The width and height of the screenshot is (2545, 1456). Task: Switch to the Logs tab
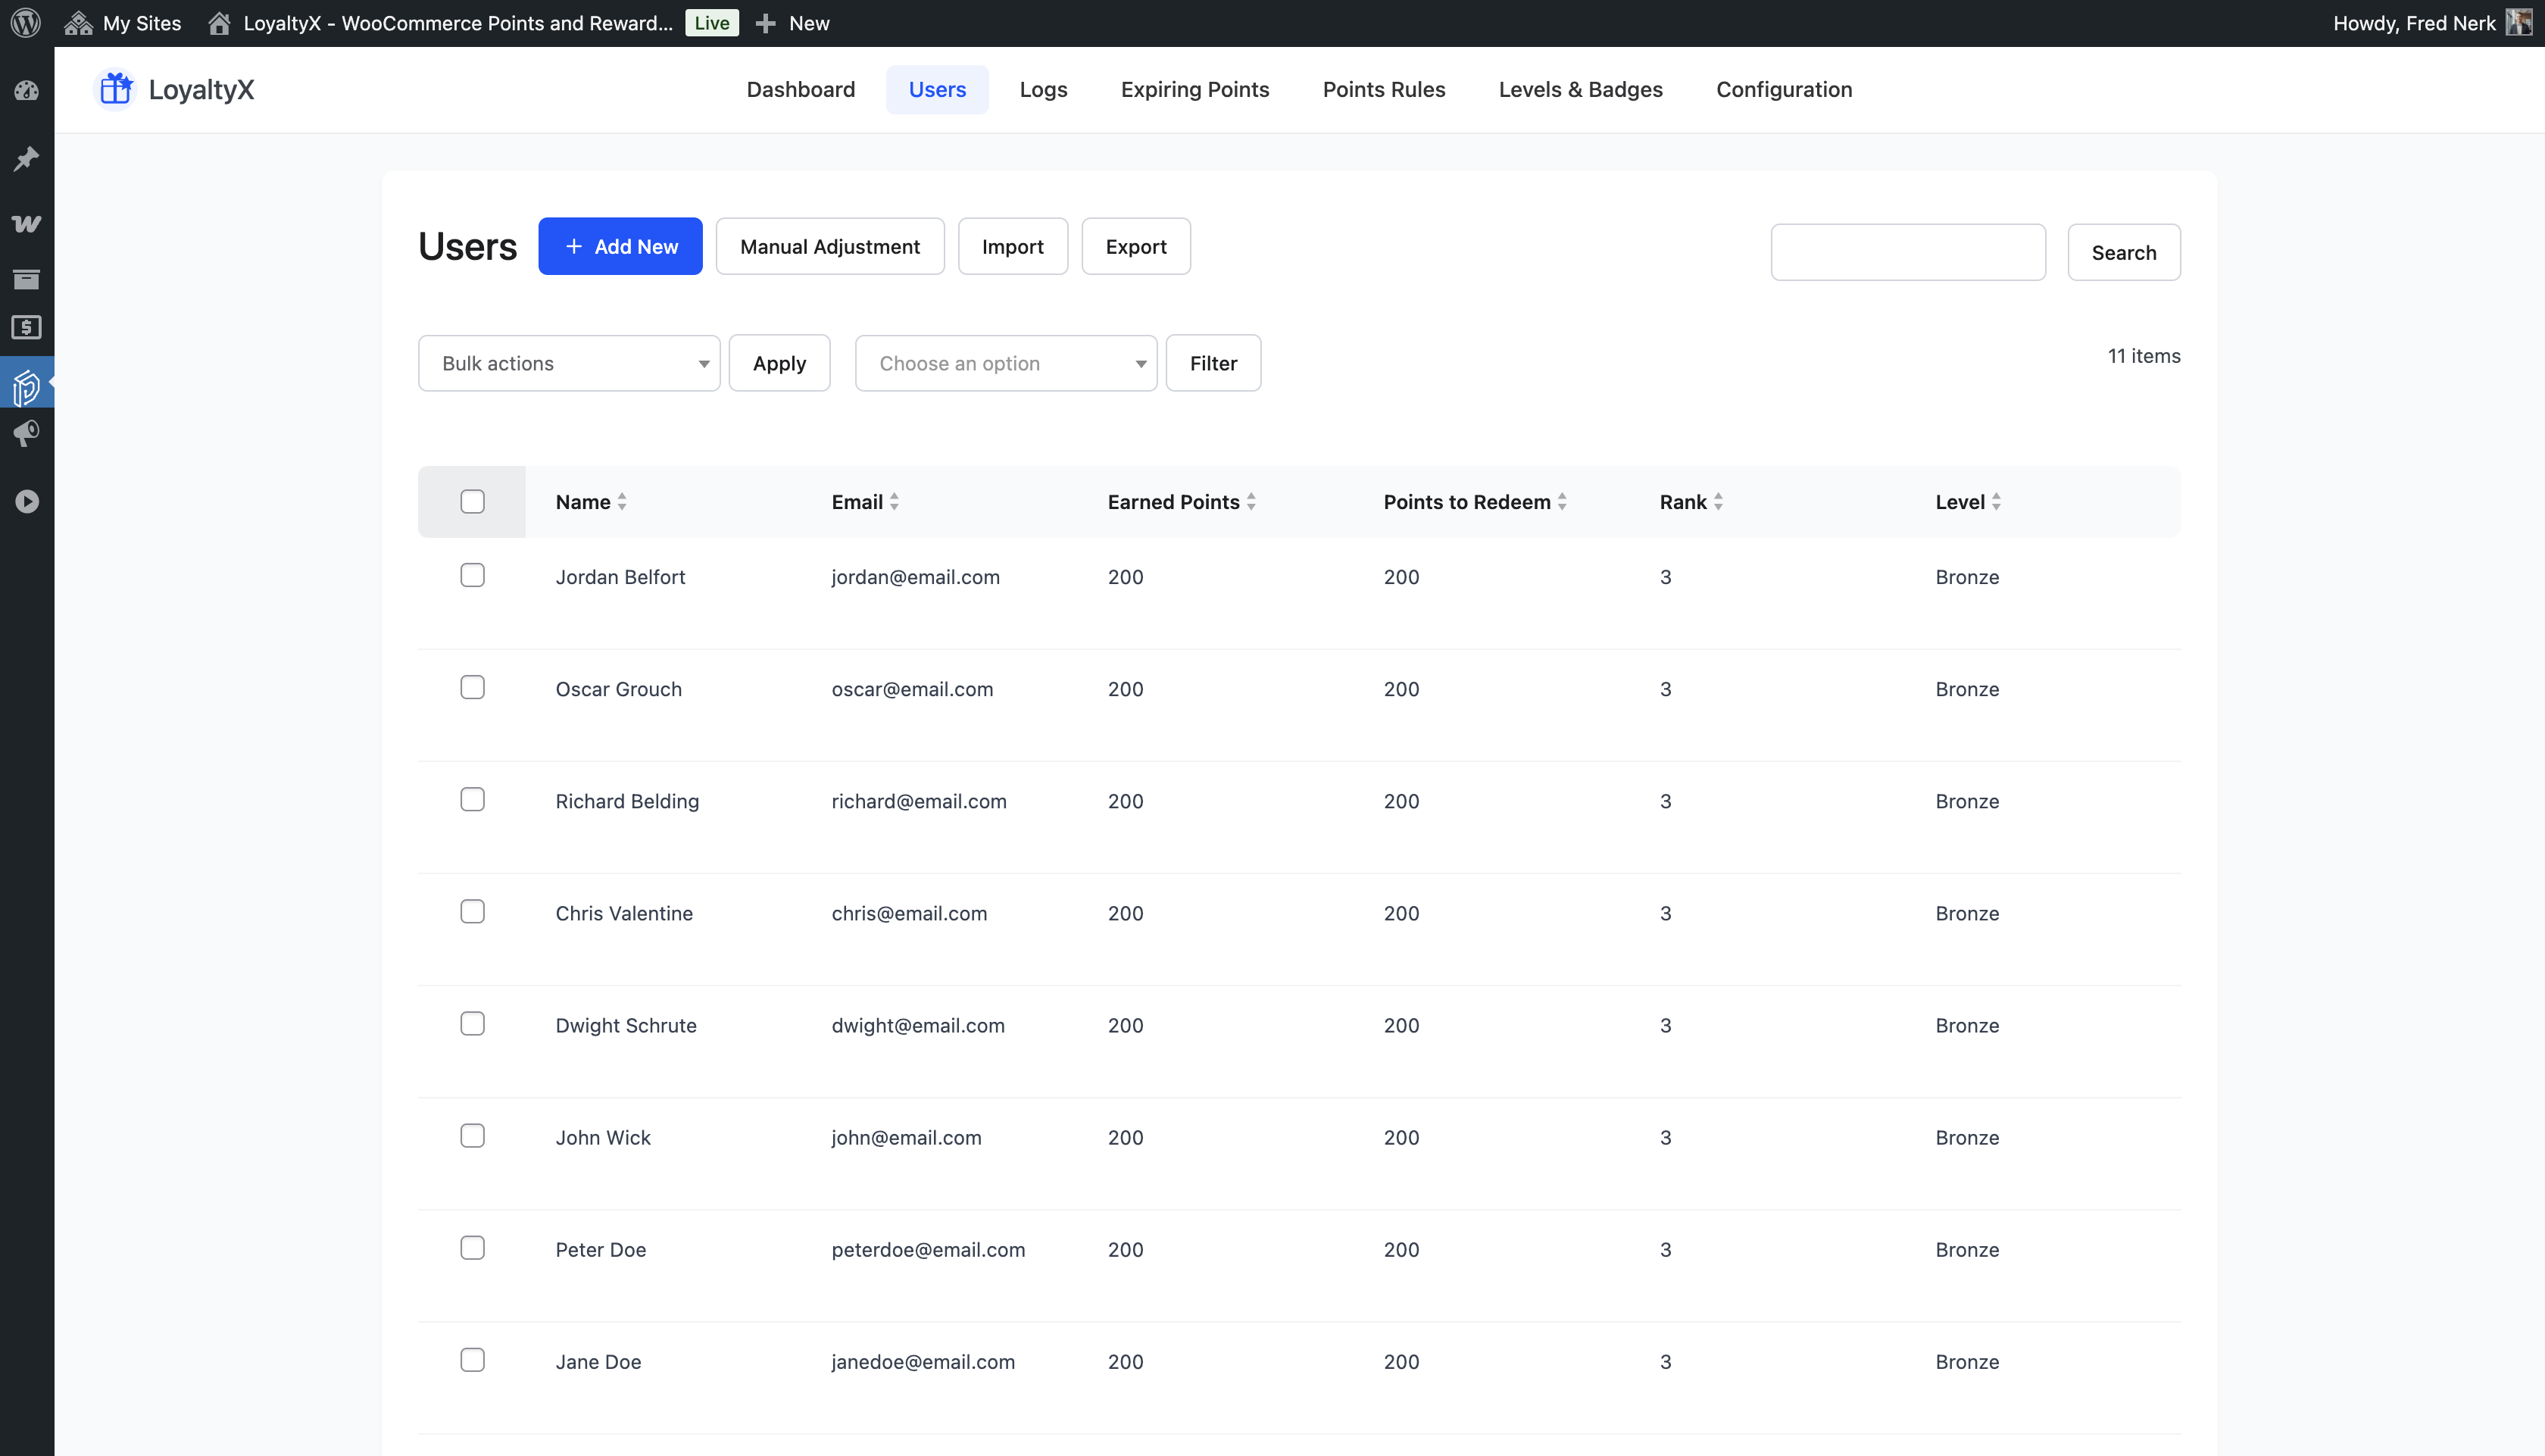click(1042, 89)
